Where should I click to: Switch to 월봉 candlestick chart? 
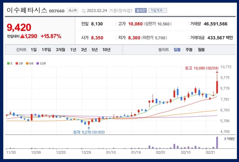tap(201, 49)
